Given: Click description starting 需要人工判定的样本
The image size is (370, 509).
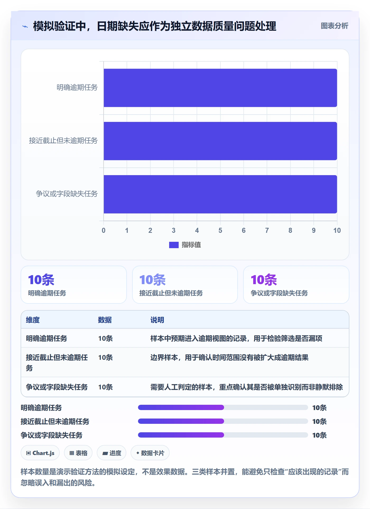Looking at the screenshot, I should pos(247,387).
